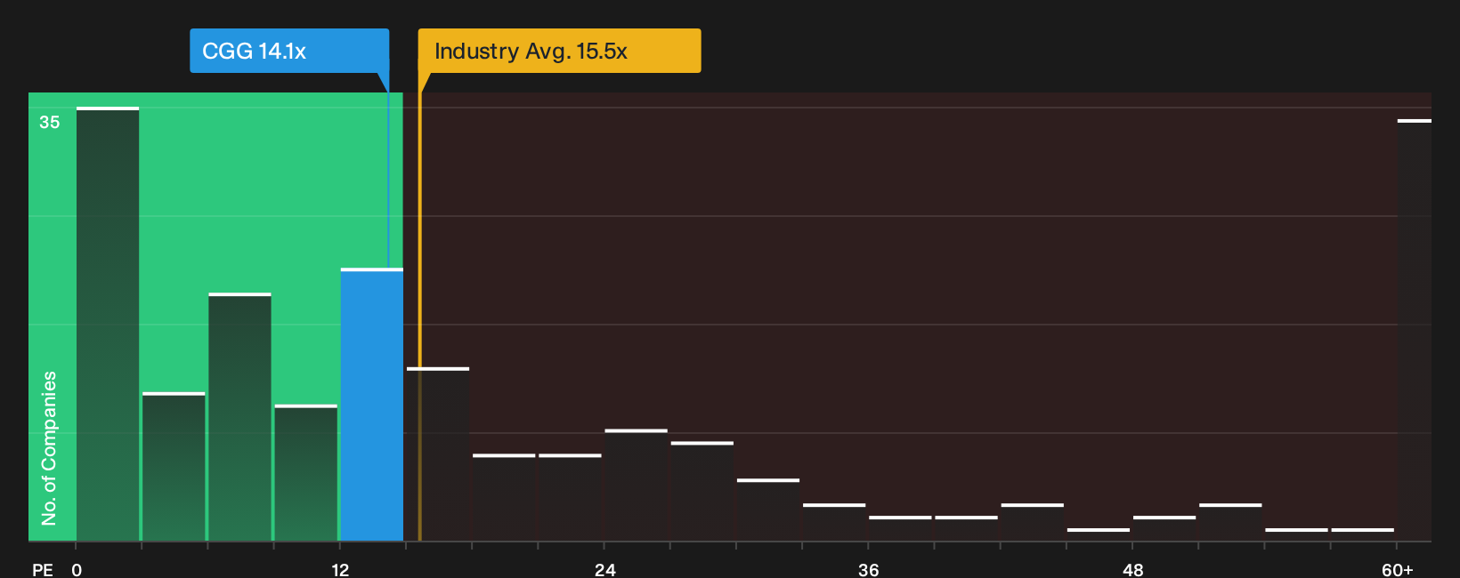Click the tallest bar at PE 0
Screen dimensions: 1460x578
108,324
